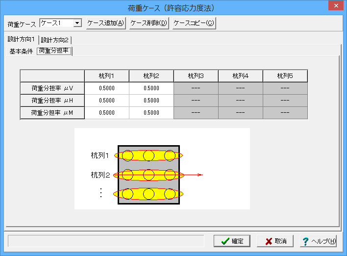Click disabled μH cell under 杭列4
The width and height of the screenshot is (347, 256).
(241, 101)
